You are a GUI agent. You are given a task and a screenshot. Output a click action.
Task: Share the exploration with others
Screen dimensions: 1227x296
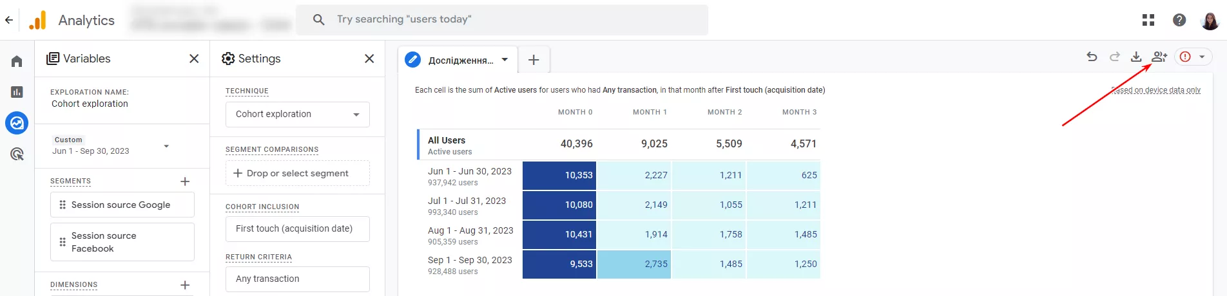coord(1159,57)
